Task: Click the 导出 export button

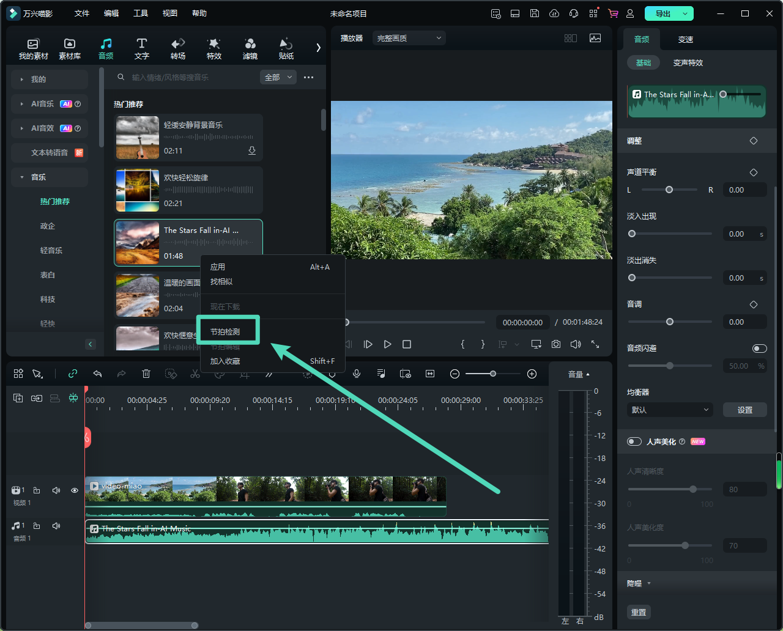Action: (x=663, y=13)
